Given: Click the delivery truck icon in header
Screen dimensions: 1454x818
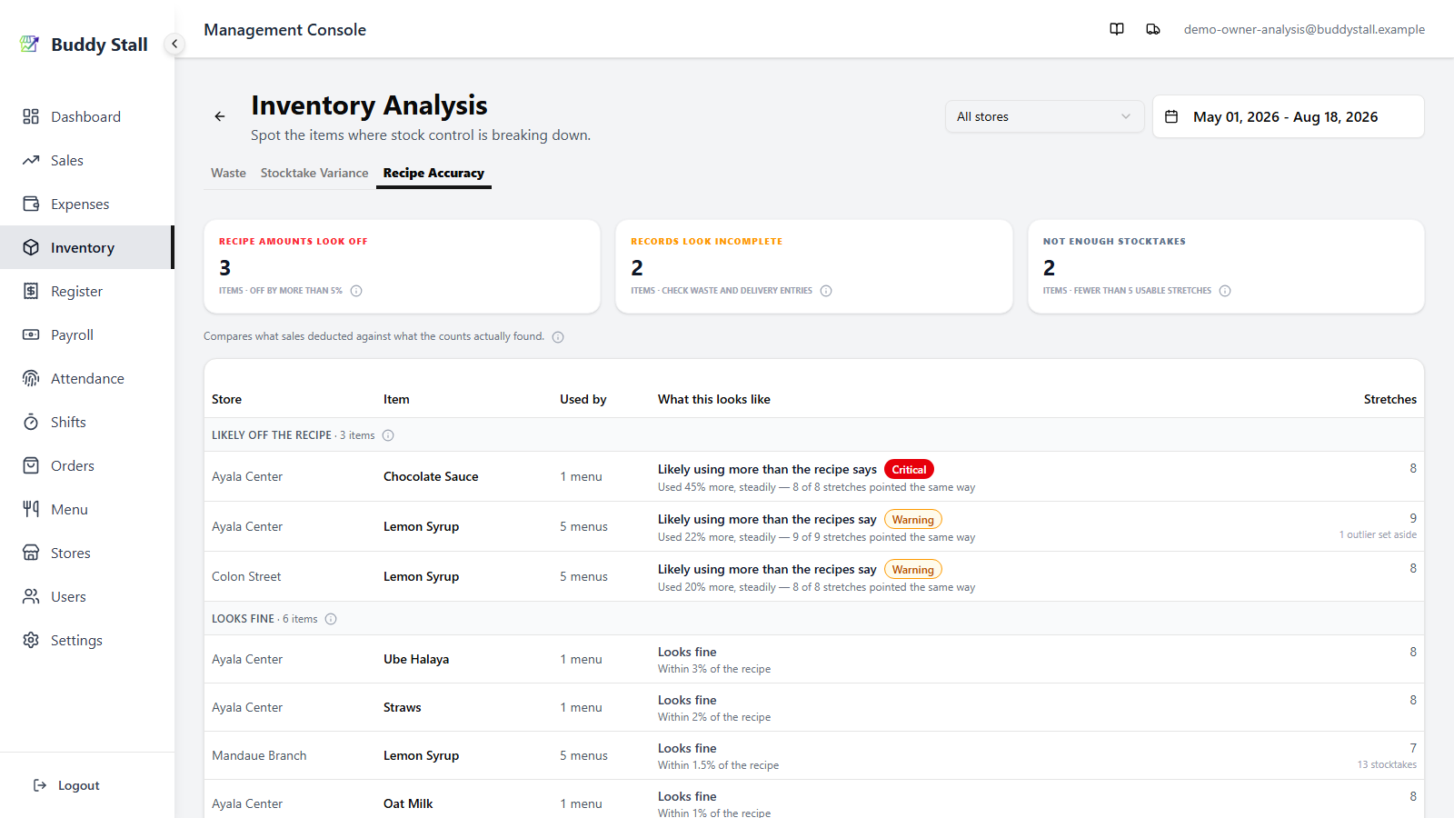Looking at the screenshot, I should point(1153,29).
